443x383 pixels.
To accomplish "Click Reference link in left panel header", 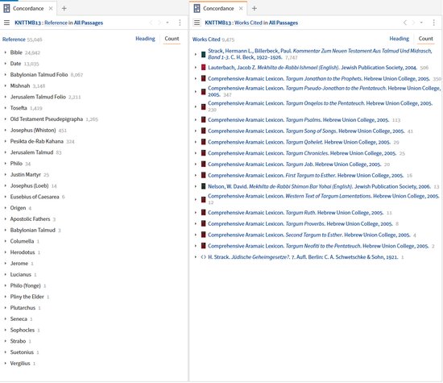I will click(x=56, y=23).
